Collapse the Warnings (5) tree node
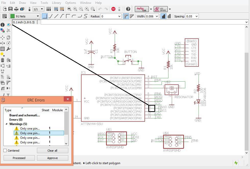Screen dimensions: 250x169 [x=7, y=124]
